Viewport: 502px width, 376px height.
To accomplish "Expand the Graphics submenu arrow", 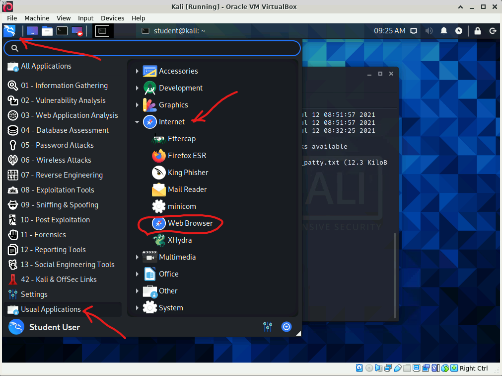I will pyautogui.click(x=137, y=105).
